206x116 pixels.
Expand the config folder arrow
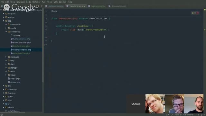pos(6,28)
